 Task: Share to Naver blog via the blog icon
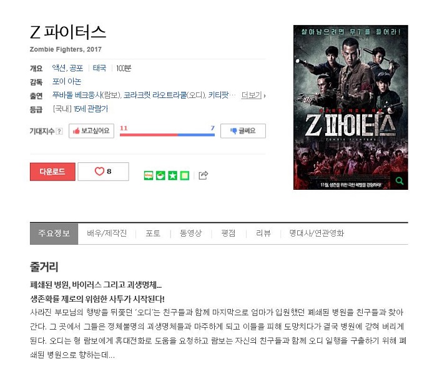pos(149,175)
